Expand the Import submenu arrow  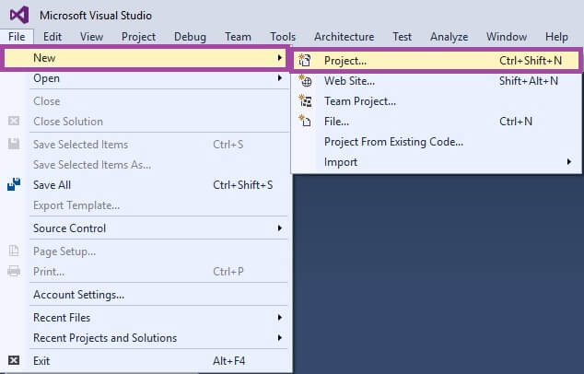pyautogui.click(x=568, y=162)
